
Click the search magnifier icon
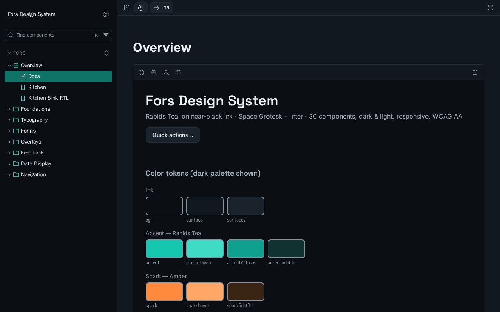pos(11,35)
